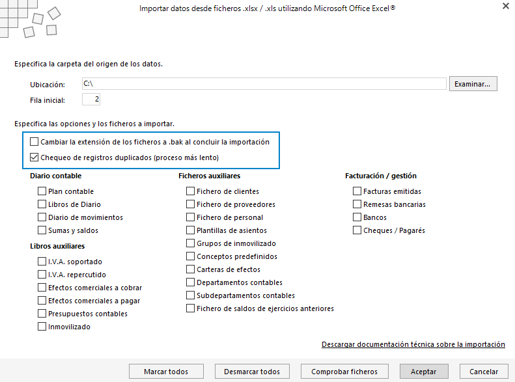The height and width of the screenshot is (382, 515).
Task: Tick the Bancos checkbox
Action: 357,217
